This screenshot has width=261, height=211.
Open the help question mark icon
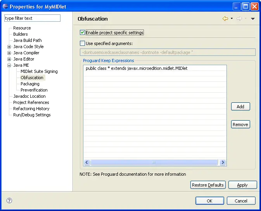click(9, 201)
